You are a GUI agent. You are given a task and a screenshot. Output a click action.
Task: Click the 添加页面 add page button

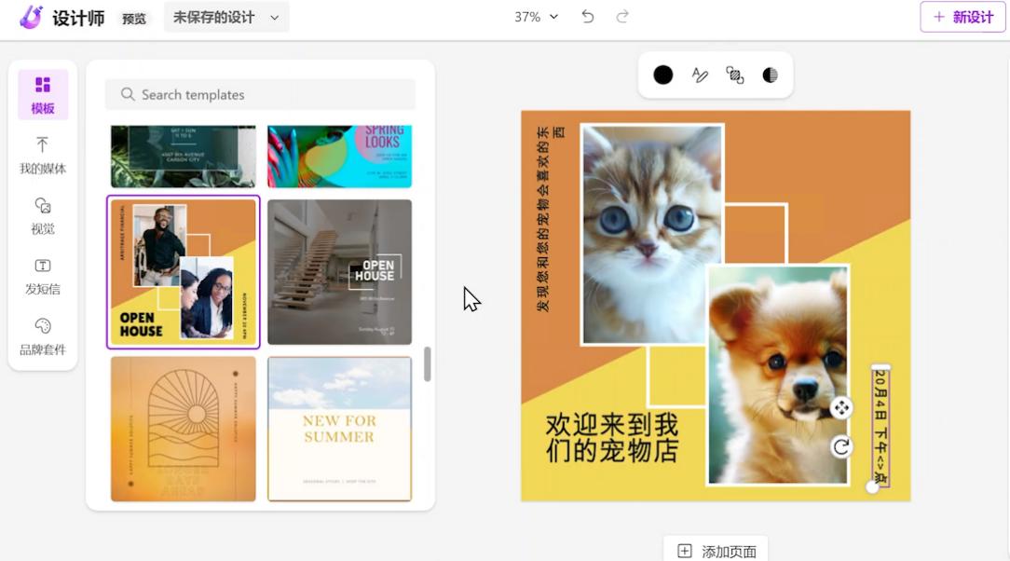pyautogui.click(x=715, y=549)
